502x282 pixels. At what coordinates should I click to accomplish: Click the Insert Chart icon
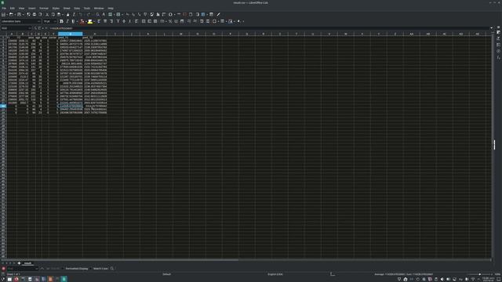tap(158, 14)
